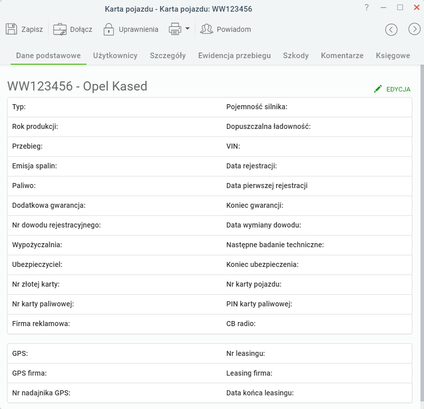Click the Pojemność silnika: label
The width and height of the screenshot is (424, 409).
click(257, 107)
